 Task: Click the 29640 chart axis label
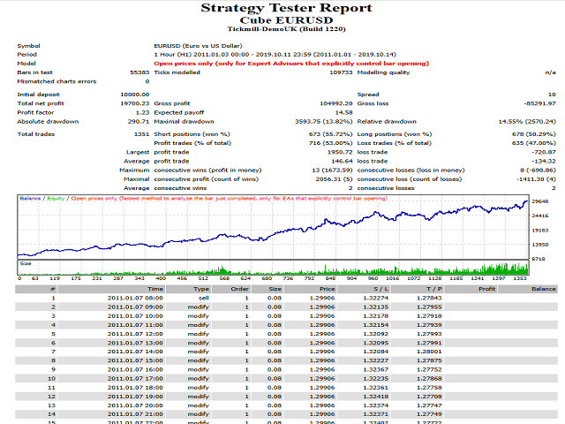point(540,201)
